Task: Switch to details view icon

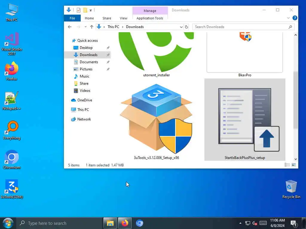Action: (x=287, y=165)
